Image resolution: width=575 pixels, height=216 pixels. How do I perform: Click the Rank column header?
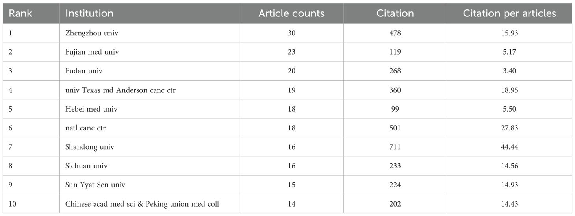point(20,13)
